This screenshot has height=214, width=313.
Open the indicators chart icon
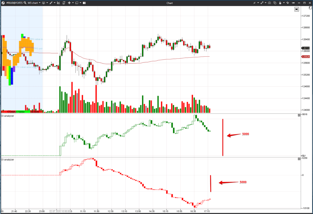click(59, 3)
